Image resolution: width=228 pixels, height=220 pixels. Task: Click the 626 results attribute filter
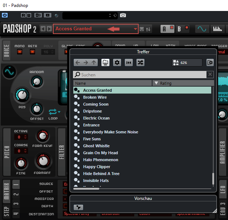187,62
